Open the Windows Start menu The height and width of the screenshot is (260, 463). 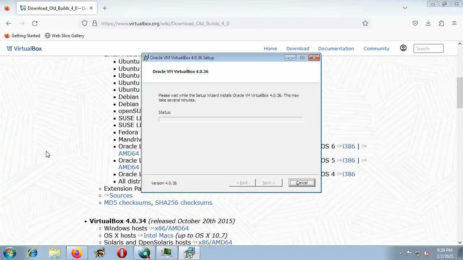(x=9, y=253)
